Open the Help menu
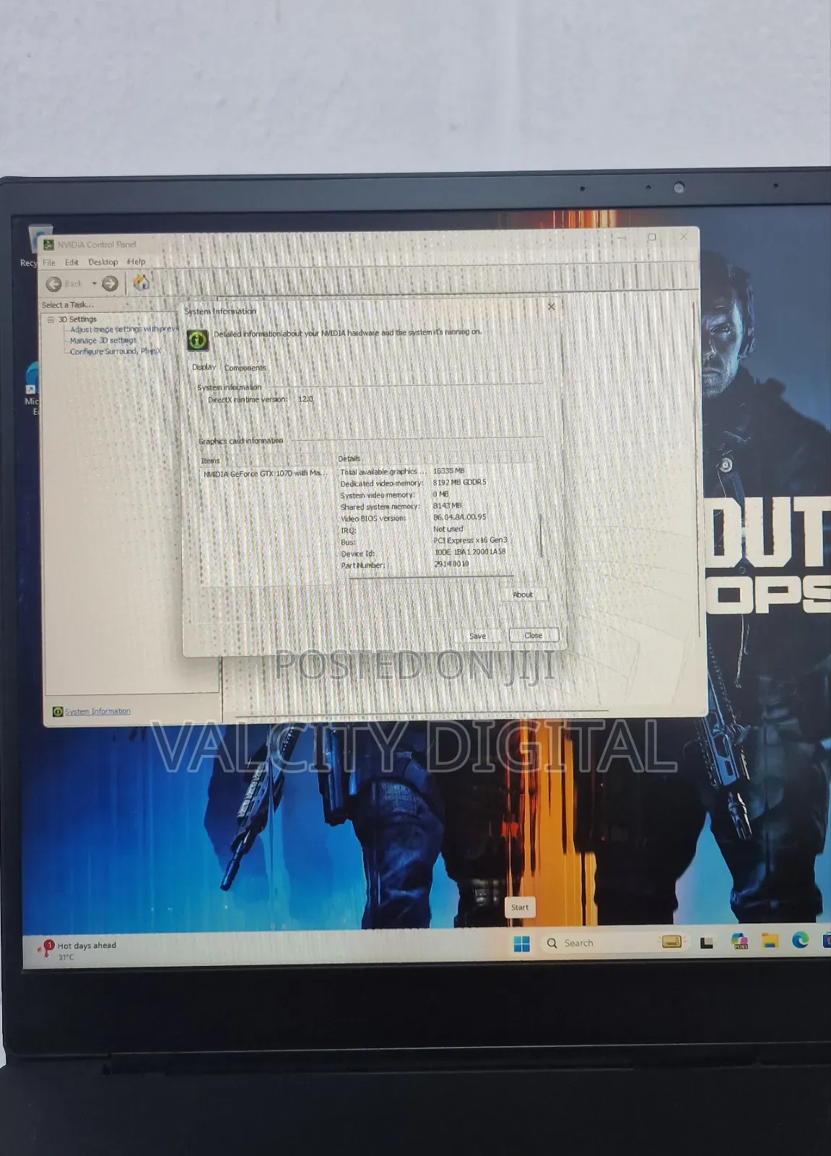This screenshot has width=831, height=1156. (136, 262)
